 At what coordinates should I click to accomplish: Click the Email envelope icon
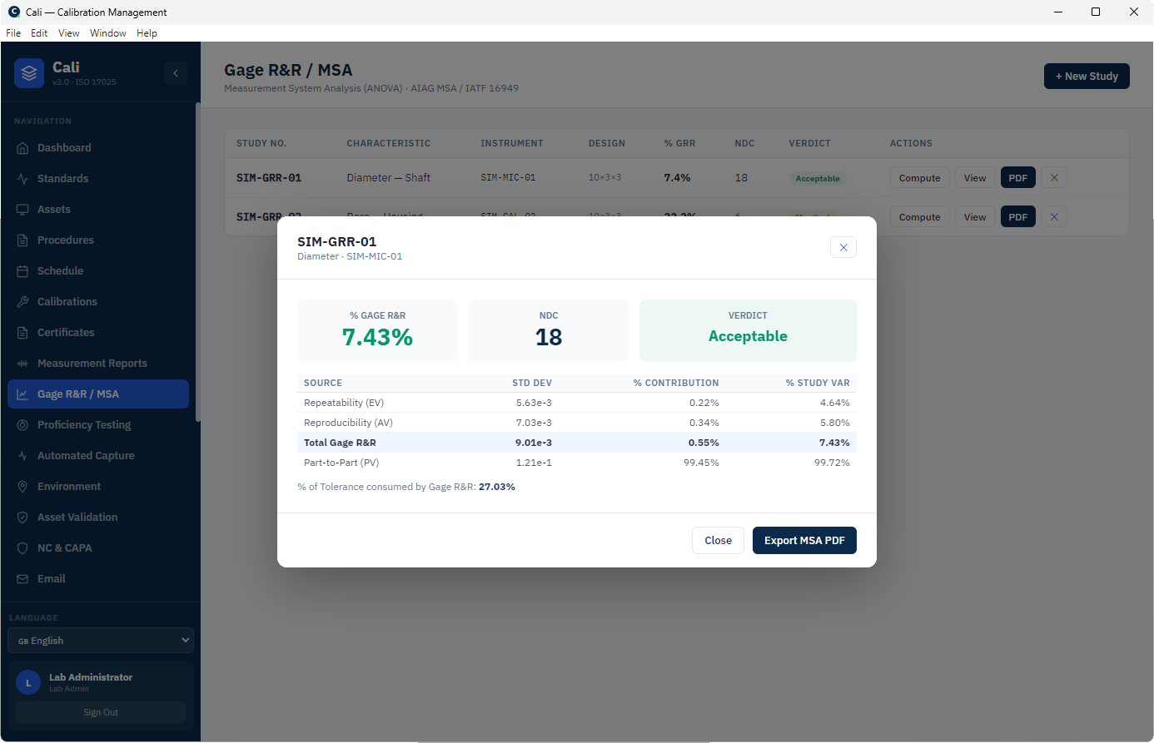pyautogui.click(x=22, y=579)
